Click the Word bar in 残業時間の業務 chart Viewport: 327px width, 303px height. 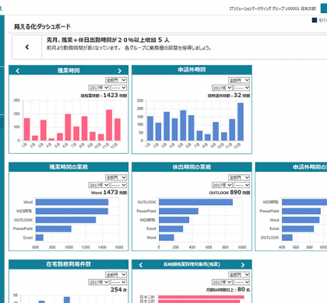point(72,202)
